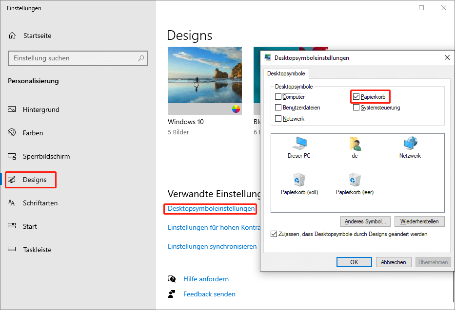Click the Anderes Symbol... button

(x=365, y=221)
